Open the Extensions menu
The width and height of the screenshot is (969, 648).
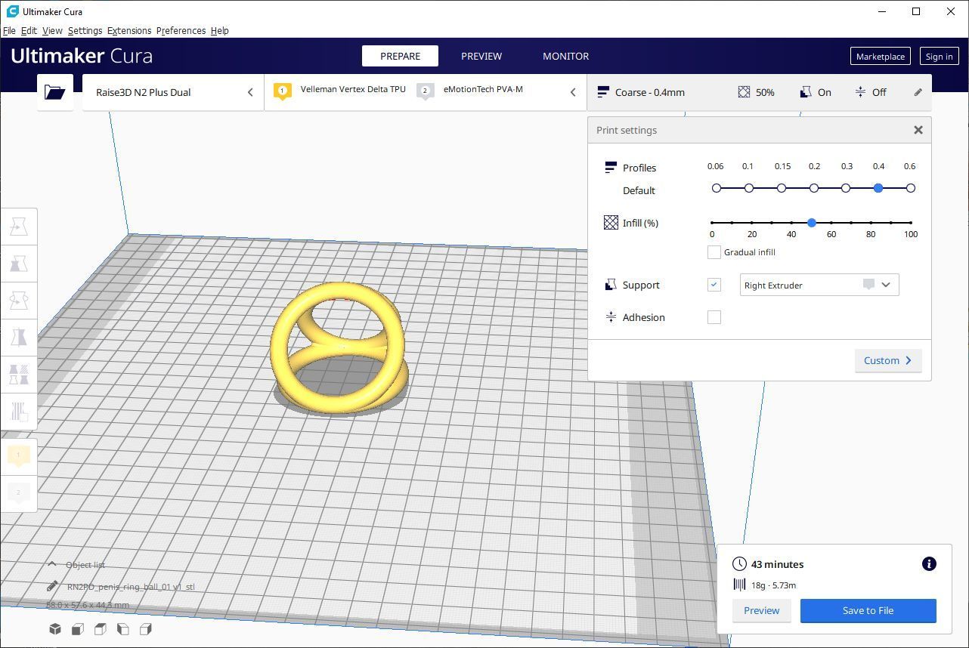129,31
